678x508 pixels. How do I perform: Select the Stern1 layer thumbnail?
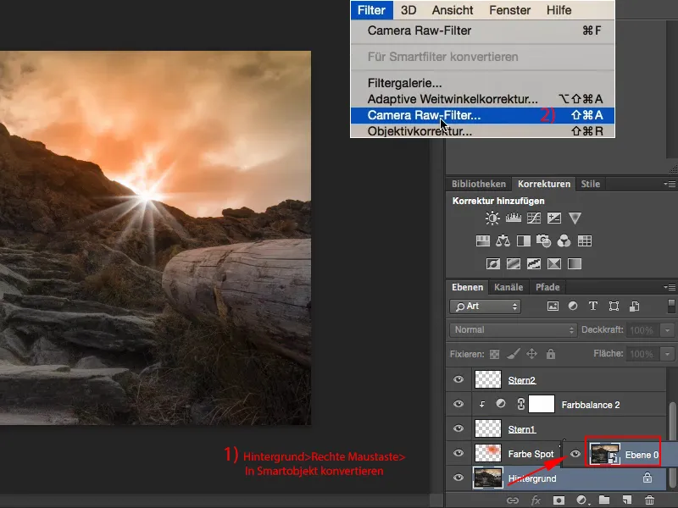[489, 429]
